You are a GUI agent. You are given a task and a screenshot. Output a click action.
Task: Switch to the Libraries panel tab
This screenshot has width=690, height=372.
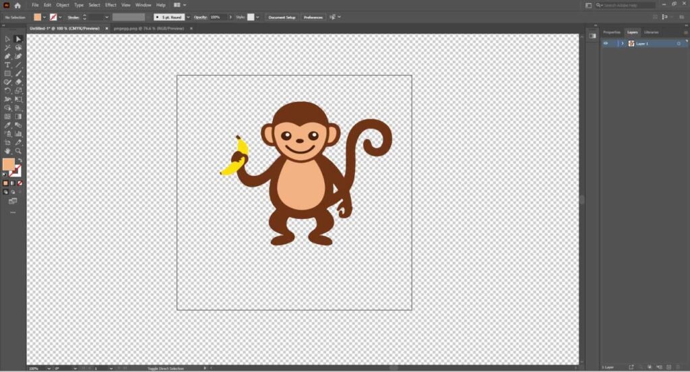652,32
